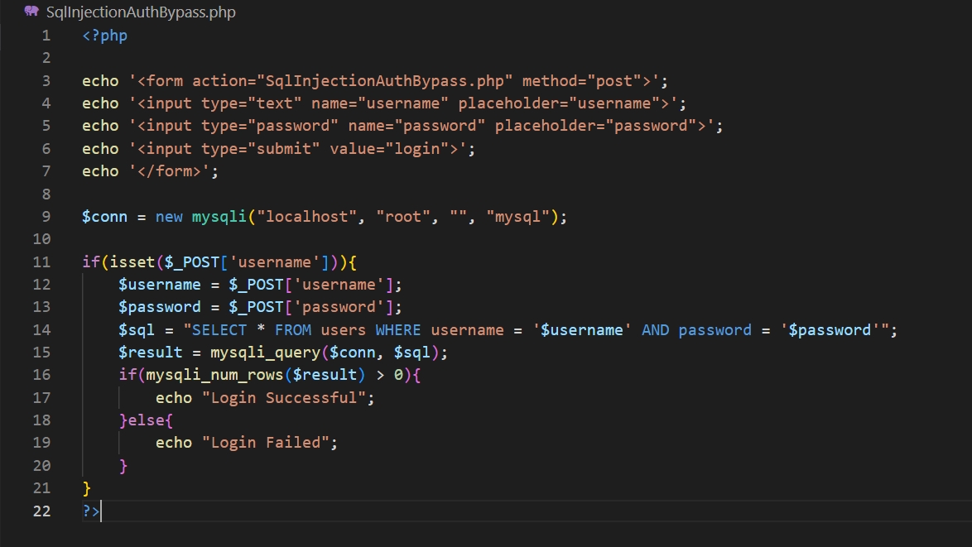Click the PHP elephant file icon
This screenshot has height=547, width=972.
31,12
